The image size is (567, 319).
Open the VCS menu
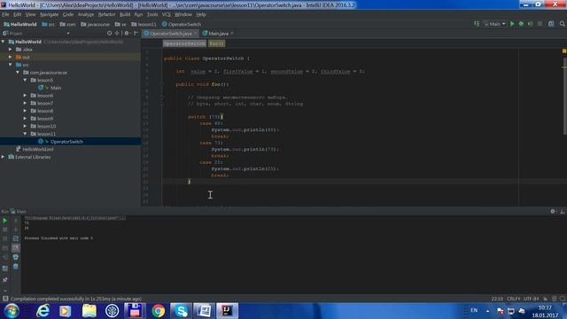(166, 14)
